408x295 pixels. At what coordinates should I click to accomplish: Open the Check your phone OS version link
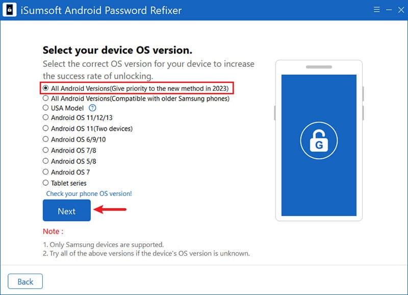coord(89,194)
